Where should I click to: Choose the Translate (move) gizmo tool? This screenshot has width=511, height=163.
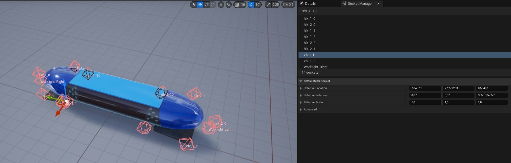pos(200,4)
